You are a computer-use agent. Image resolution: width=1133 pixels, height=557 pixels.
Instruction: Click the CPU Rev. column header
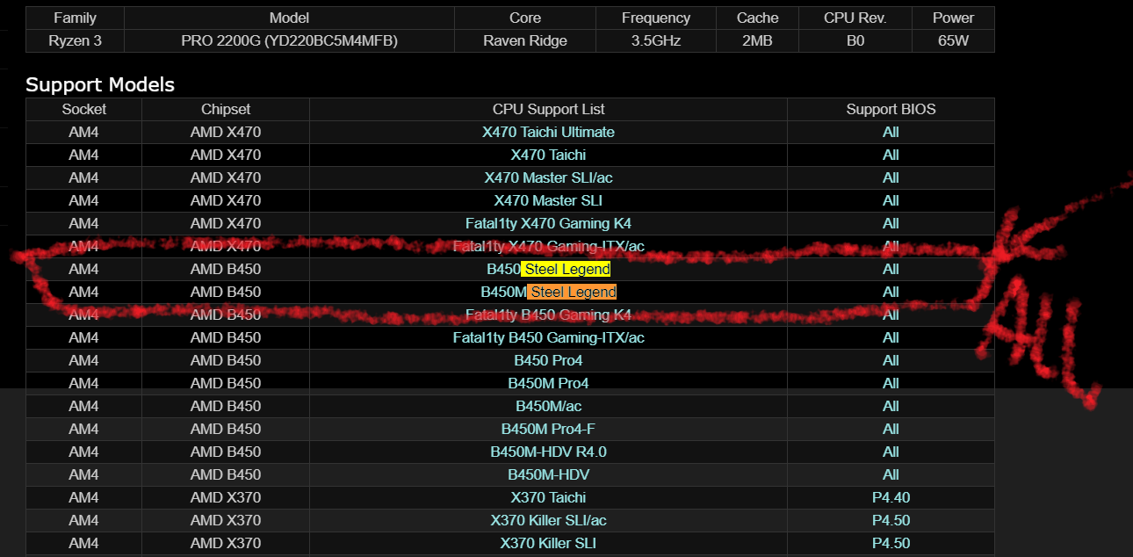pos(855,18)
